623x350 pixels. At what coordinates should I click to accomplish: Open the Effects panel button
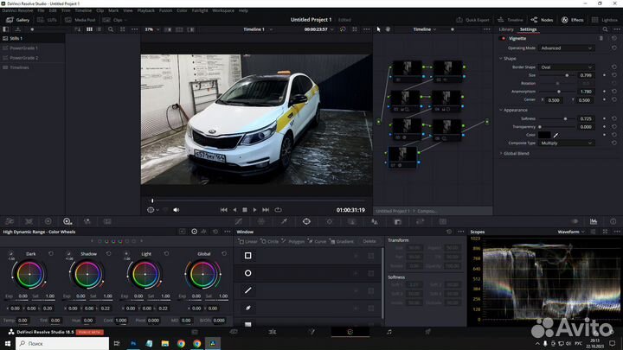click(x=573, y=19)
